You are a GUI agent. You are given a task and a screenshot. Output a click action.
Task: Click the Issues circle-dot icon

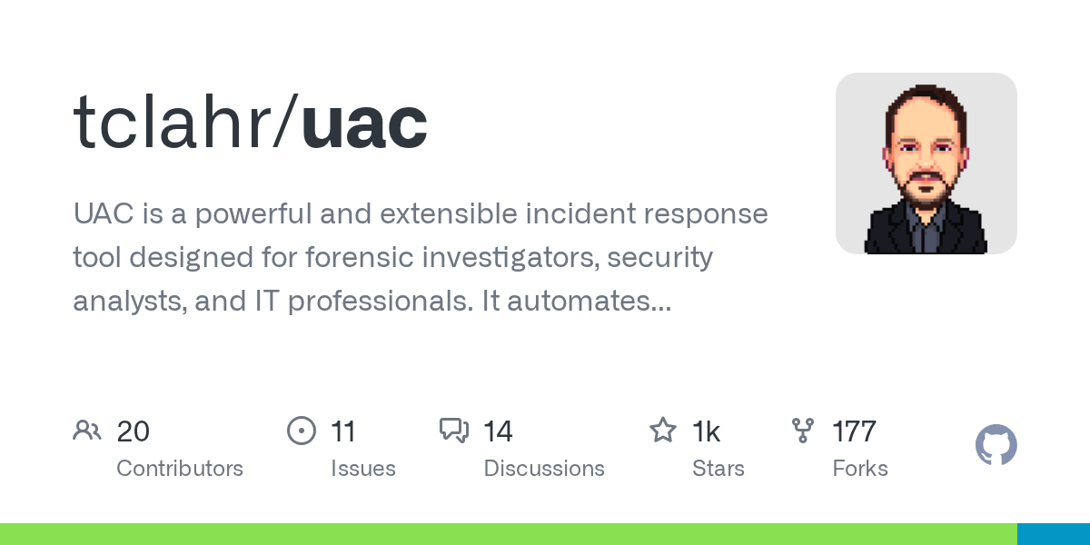tap(301, 431)
